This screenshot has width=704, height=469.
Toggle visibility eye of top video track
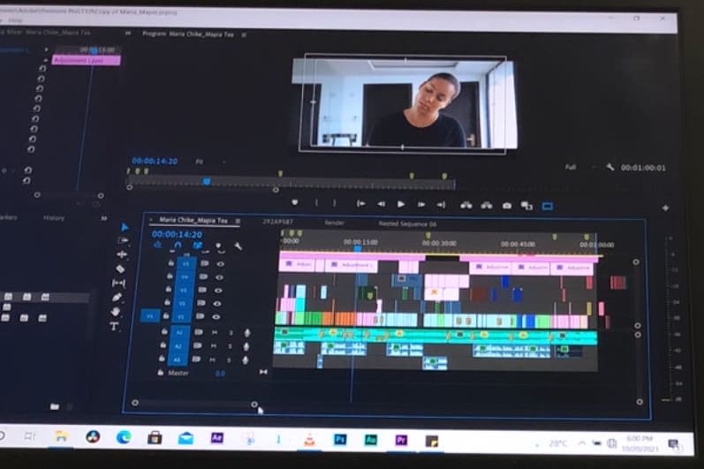[x=220, y=263]
